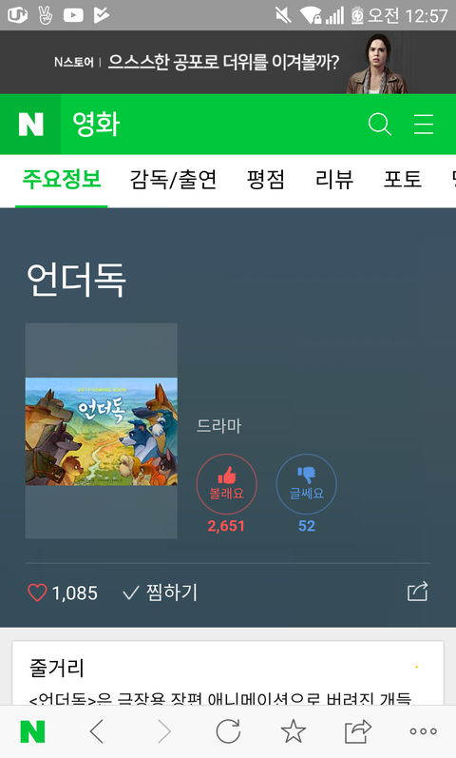Tap the bottom Naver home N icon
Image resolution: width=456 pixels, height=758 pixels.
(32, 731)
